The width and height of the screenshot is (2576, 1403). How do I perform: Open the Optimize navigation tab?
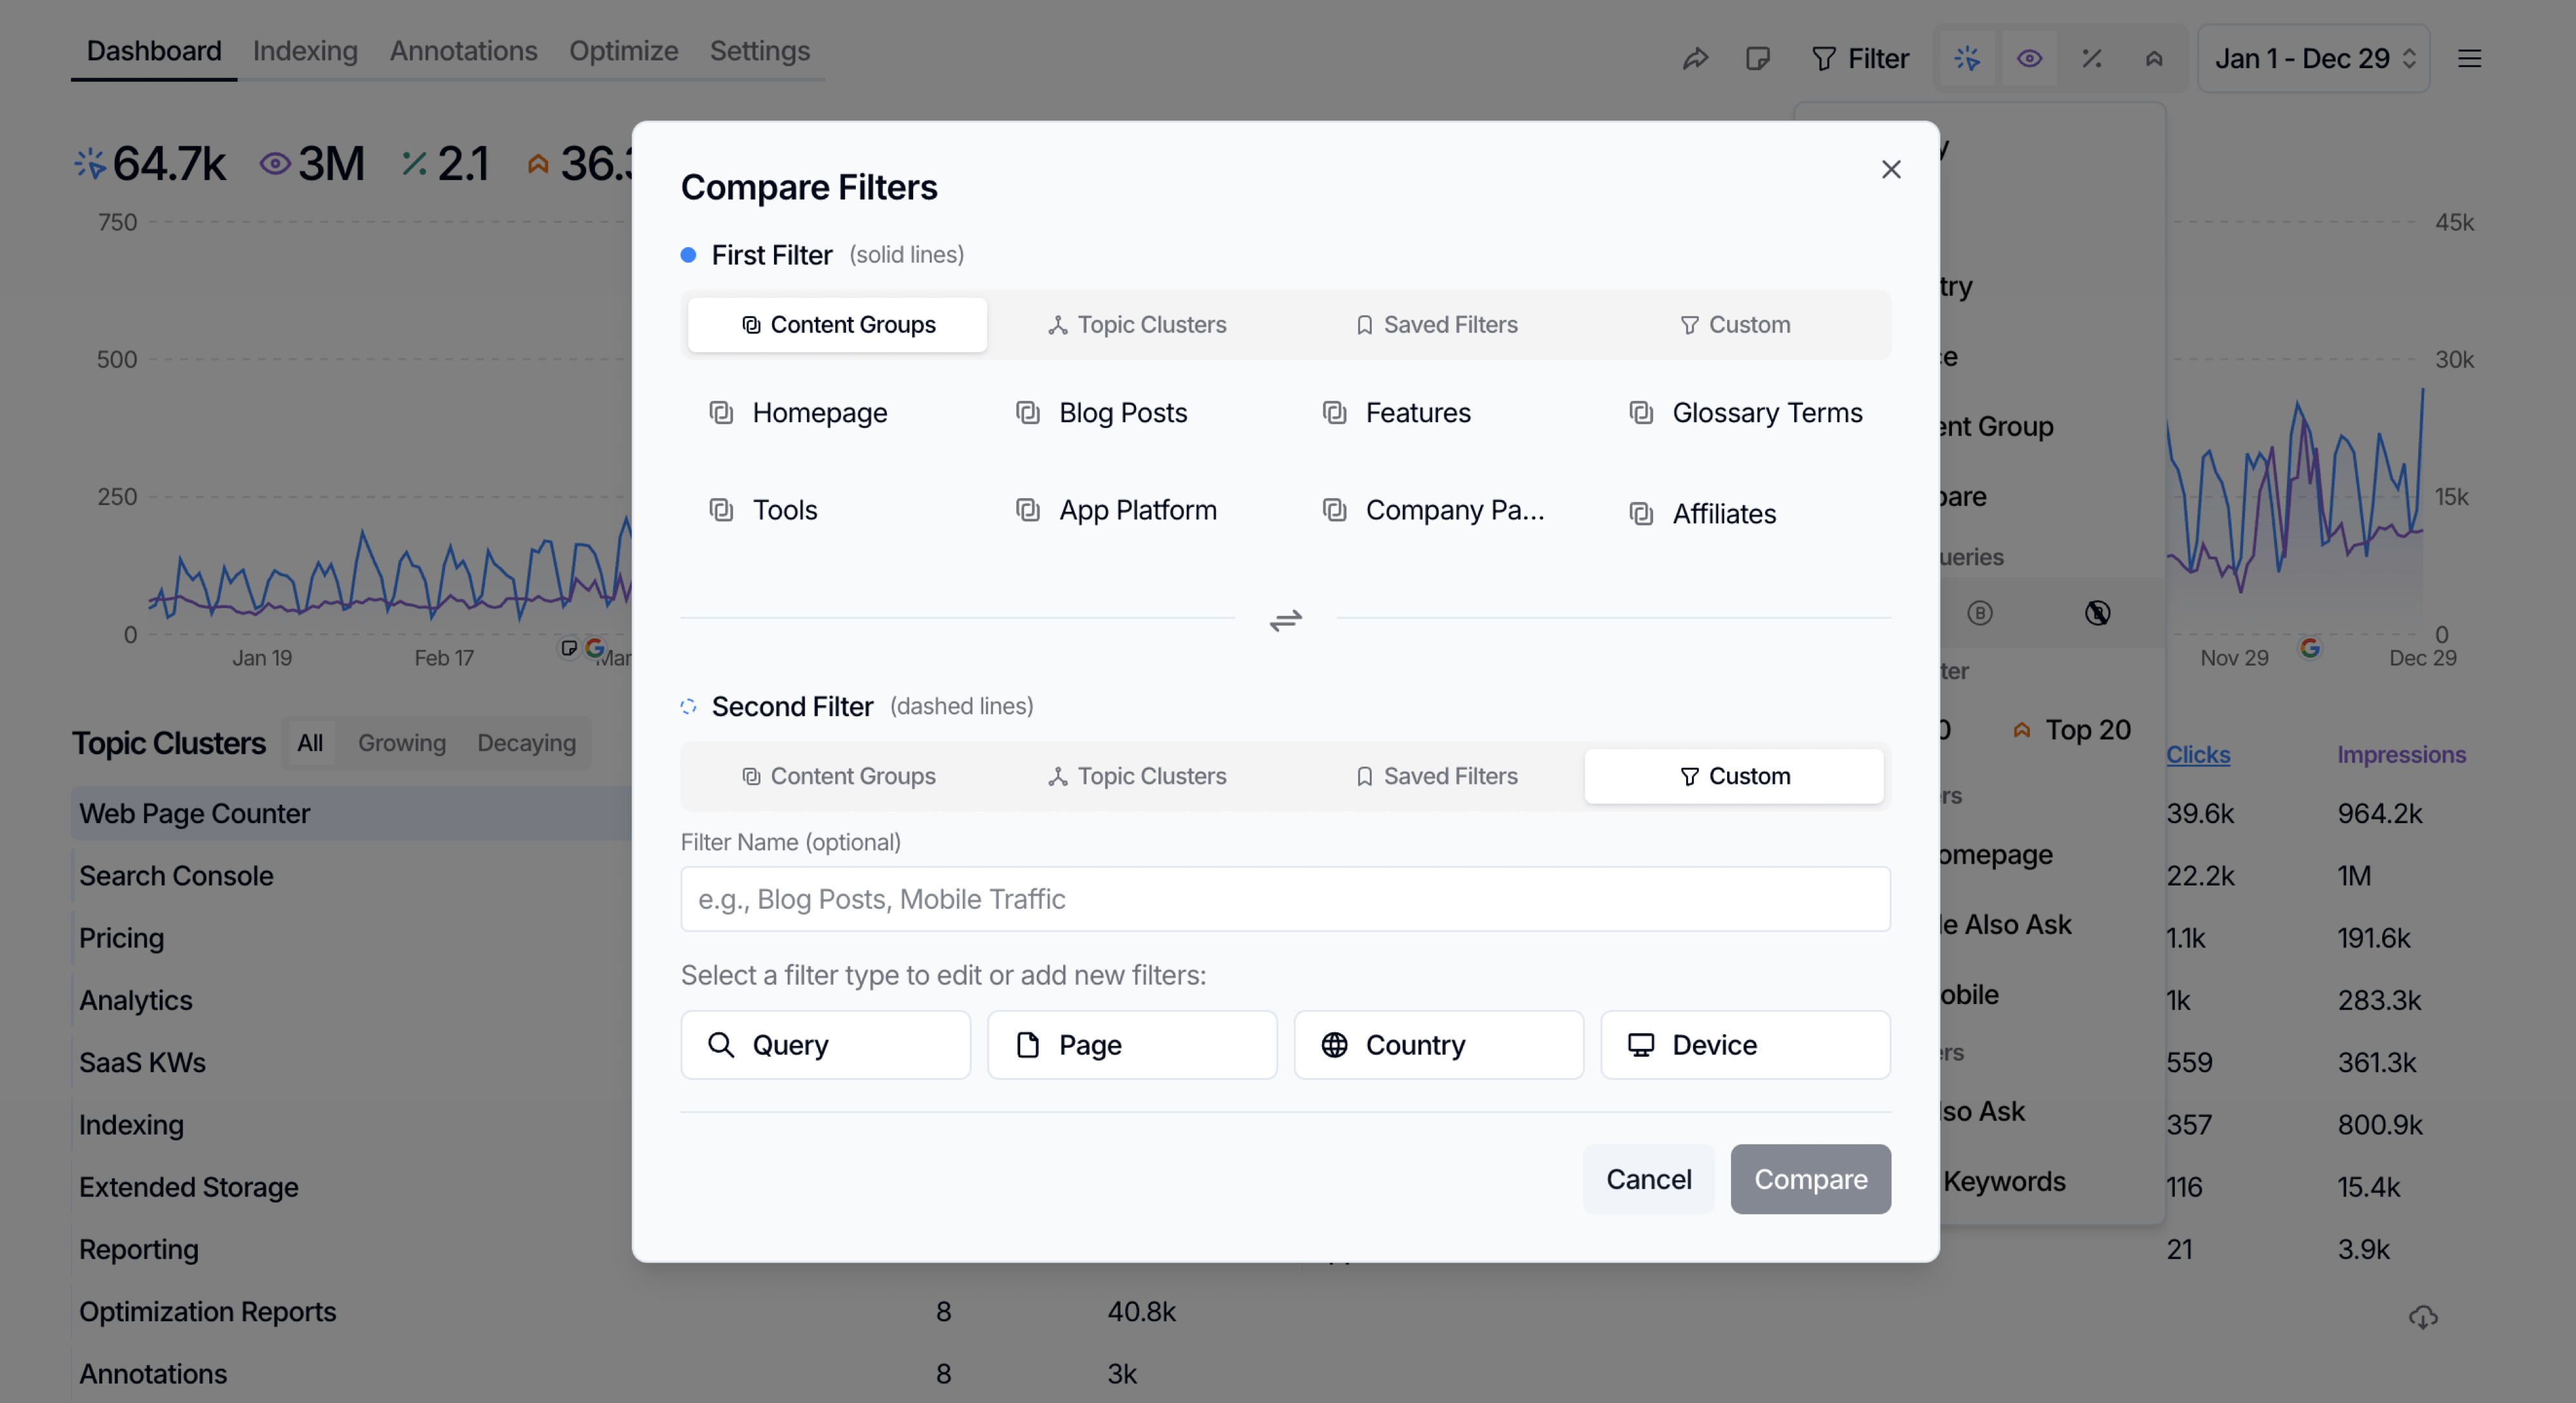tap(623, 50)
